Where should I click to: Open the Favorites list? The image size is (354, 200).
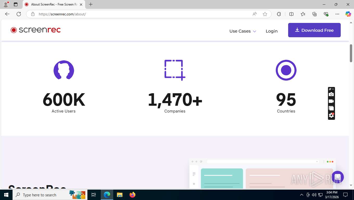[x=303, y=14]
